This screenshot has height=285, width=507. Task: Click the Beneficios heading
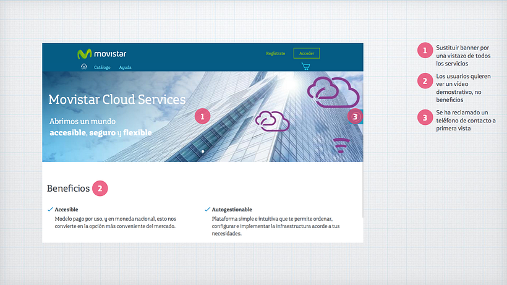[68, 189]
